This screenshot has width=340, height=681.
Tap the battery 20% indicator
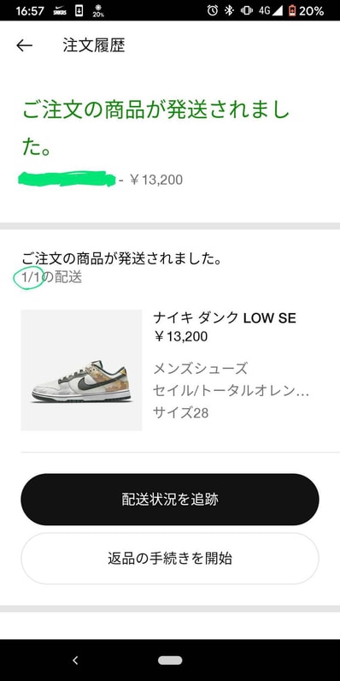[x=306, y=11]
